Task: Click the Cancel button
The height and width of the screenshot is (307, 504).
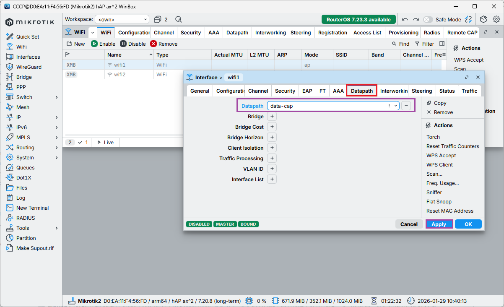Action: (x=409, y=224)
